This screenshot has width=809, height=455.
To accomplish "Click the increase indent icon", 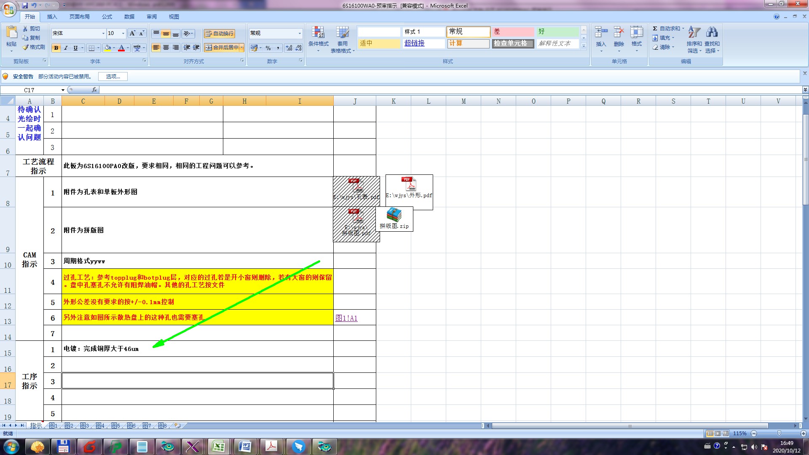I will click(196, 48).
